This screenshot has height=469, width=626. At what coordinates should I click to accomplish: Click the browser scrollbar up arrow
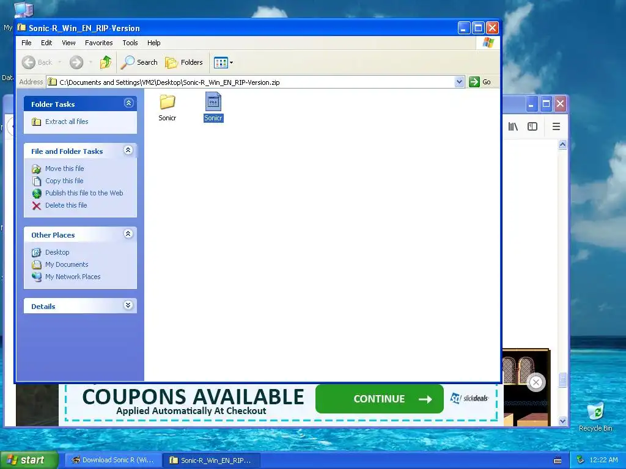562,144
